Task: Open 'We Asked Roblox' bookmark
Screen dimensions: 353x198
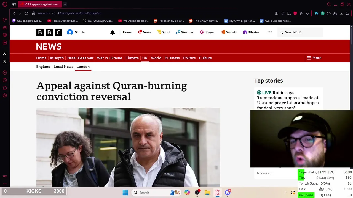Action: click(x=134, y=21)
